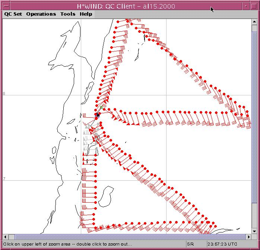Click the latitude 7 grid label
This screenshot has width=260, height=250.
(4, 179)
